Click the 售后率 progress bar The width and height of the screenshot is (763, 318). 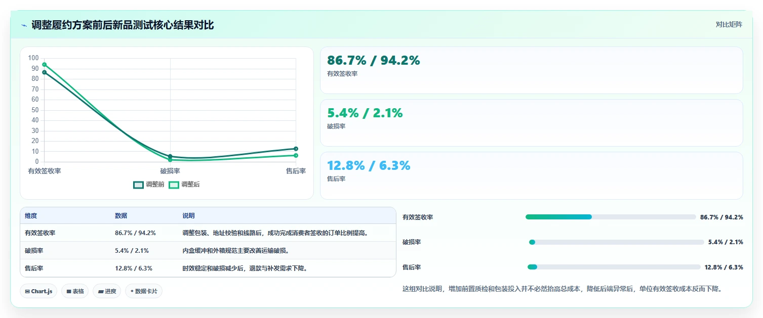614,267
